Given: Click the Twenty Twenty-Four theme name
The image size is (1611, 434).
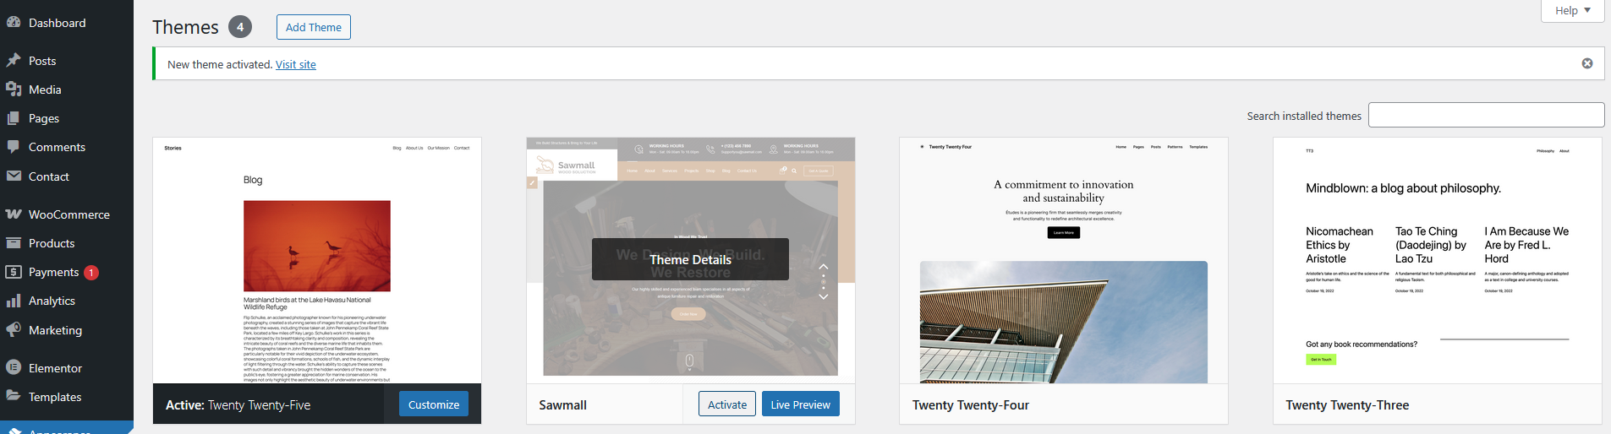Looking at the screenshot, I should coord(971,405).
